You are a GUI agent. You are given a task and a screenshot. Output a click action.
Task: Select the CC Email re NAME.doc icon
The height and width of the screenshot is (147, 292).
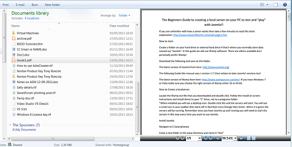(14, 49)
